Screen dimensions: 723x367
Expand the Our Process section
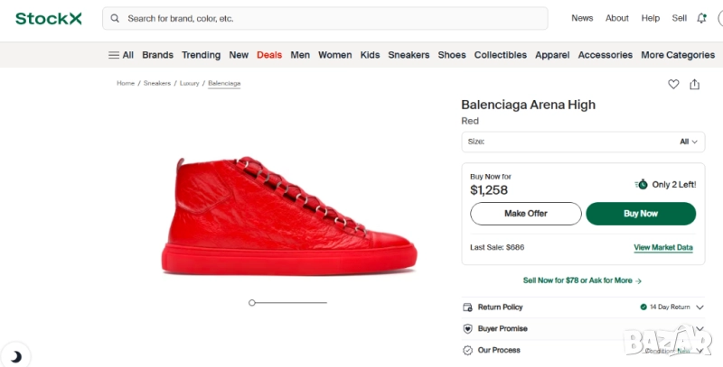click(x=700, y=350)
